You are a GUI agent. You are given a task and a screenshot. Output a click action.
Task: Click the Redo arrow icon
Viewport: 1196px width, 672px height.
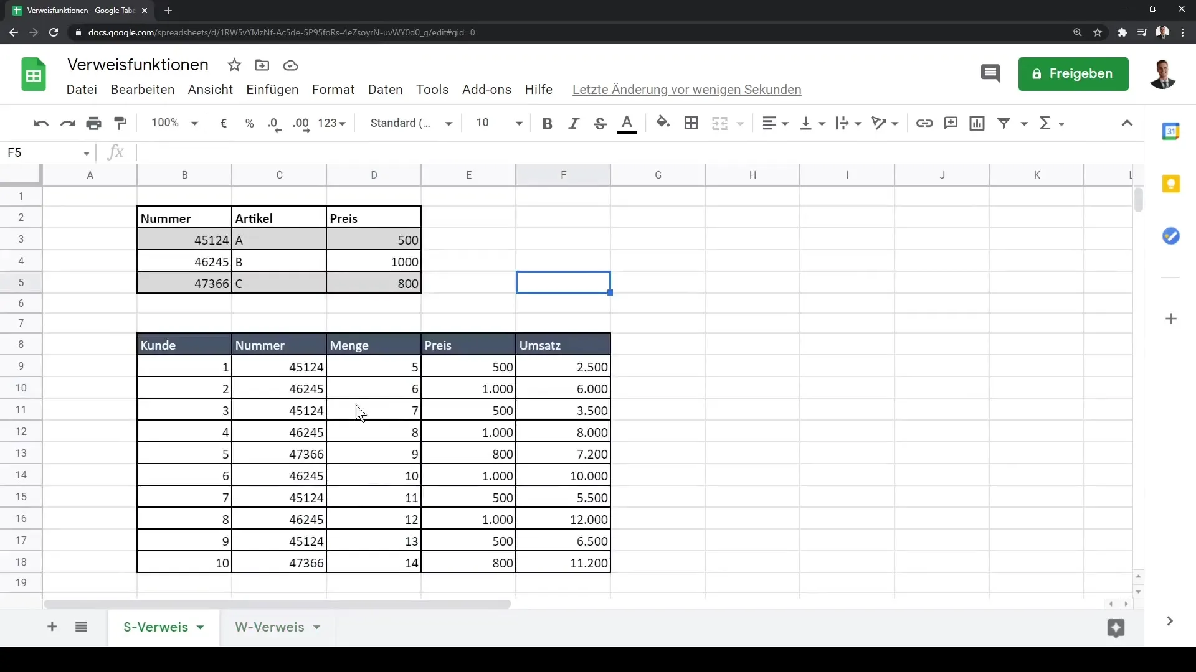pos(67,123)
